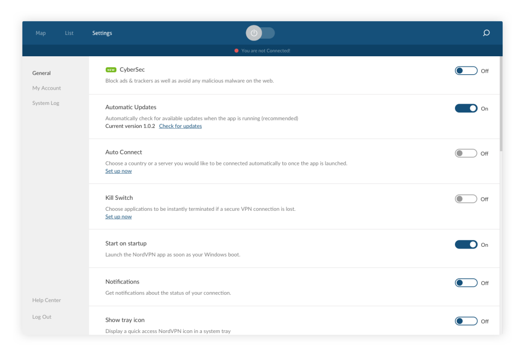
Task: Select the Settings tab
Action: [102, 33]
